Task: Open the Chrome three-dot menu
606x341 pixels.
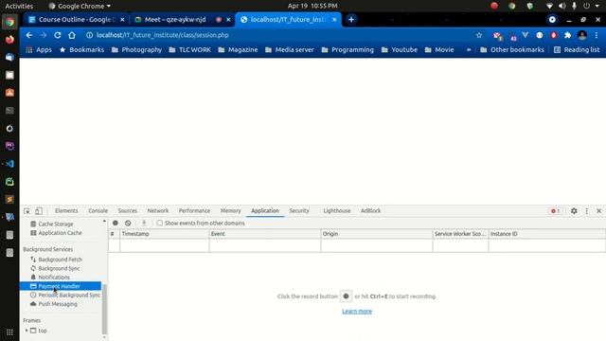Action: pyautogui.click(x=597, y=35)
